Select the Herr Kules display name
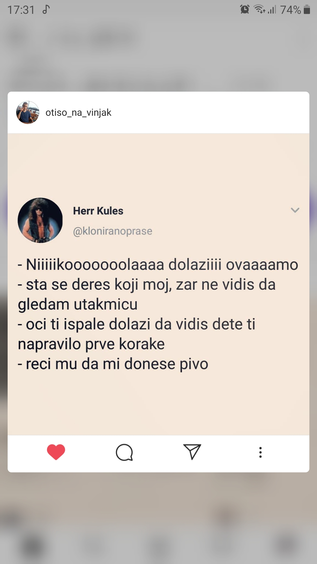The image size is (317, 564). click(x=98, y=211)
